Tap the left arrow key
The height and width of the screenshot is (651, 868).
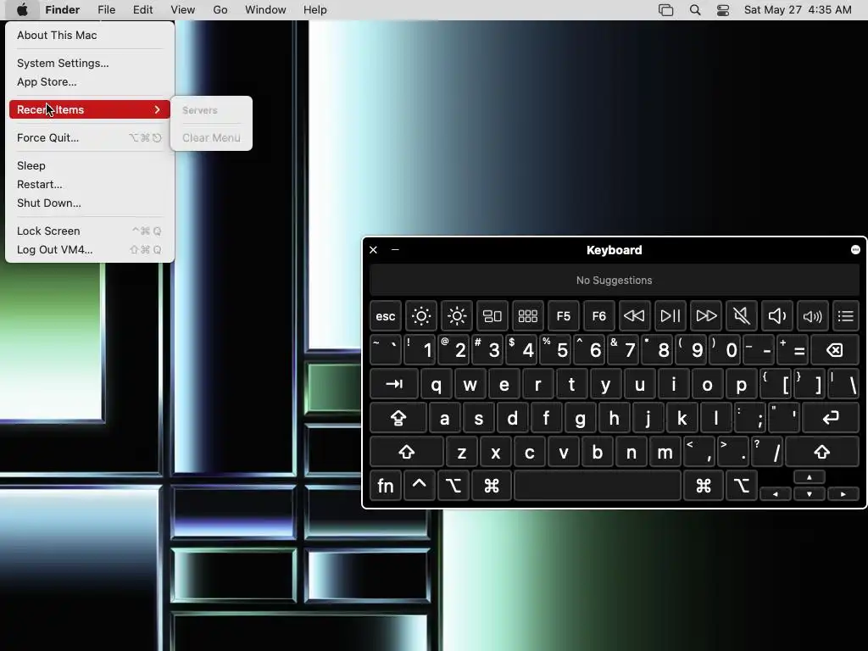pyautogui.click(x=776, y=494)
